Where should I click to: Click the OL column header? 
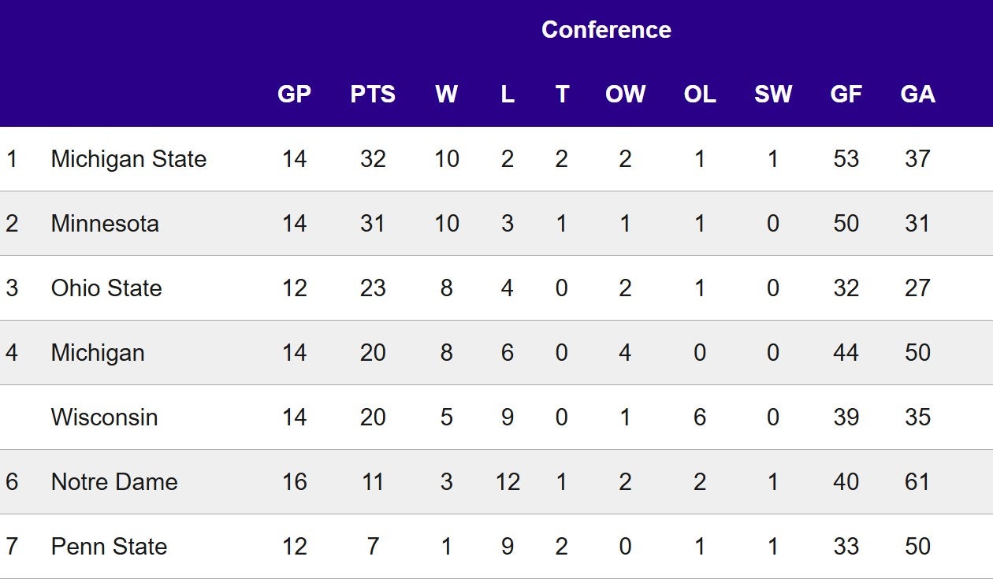click(700, 95)
